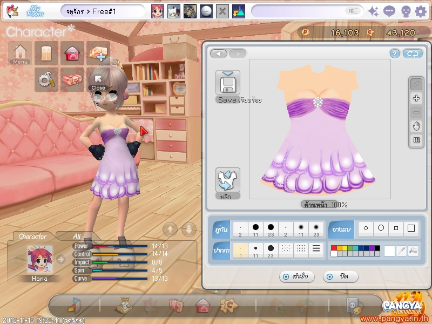
Task: Click the megaphone in the message bar
Action: 353,11
